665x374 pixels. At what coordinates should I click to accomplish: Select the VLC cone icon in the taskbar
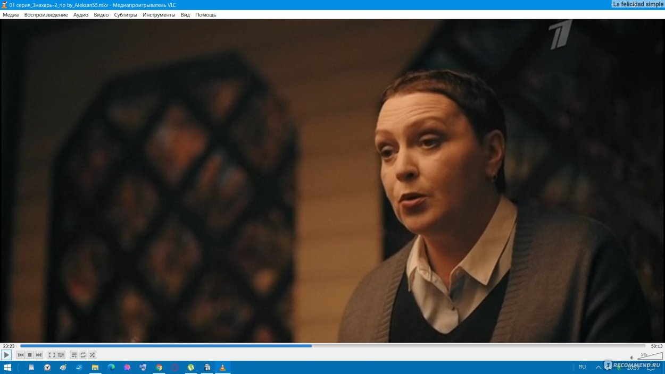click(x=223, y=367)
